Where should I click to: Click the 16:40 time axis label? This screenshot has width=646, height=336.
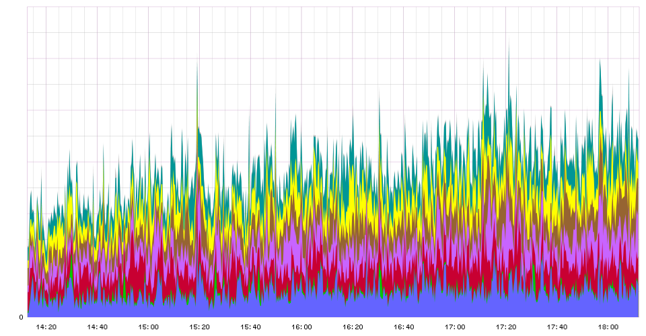[x=404, y=327]
